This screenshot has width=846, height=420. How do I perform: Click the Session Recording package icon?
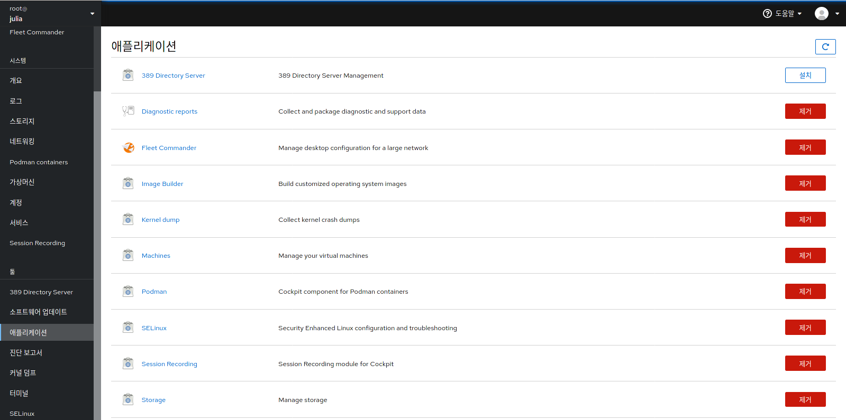tap(128, 363)
